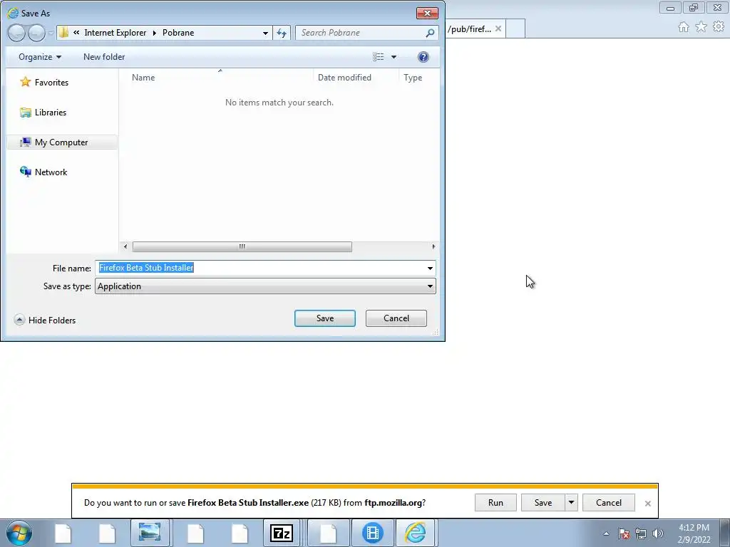Open the view options dropdown arrow
The height and width of the screenshot is (547, 730).
coord(394,57)
